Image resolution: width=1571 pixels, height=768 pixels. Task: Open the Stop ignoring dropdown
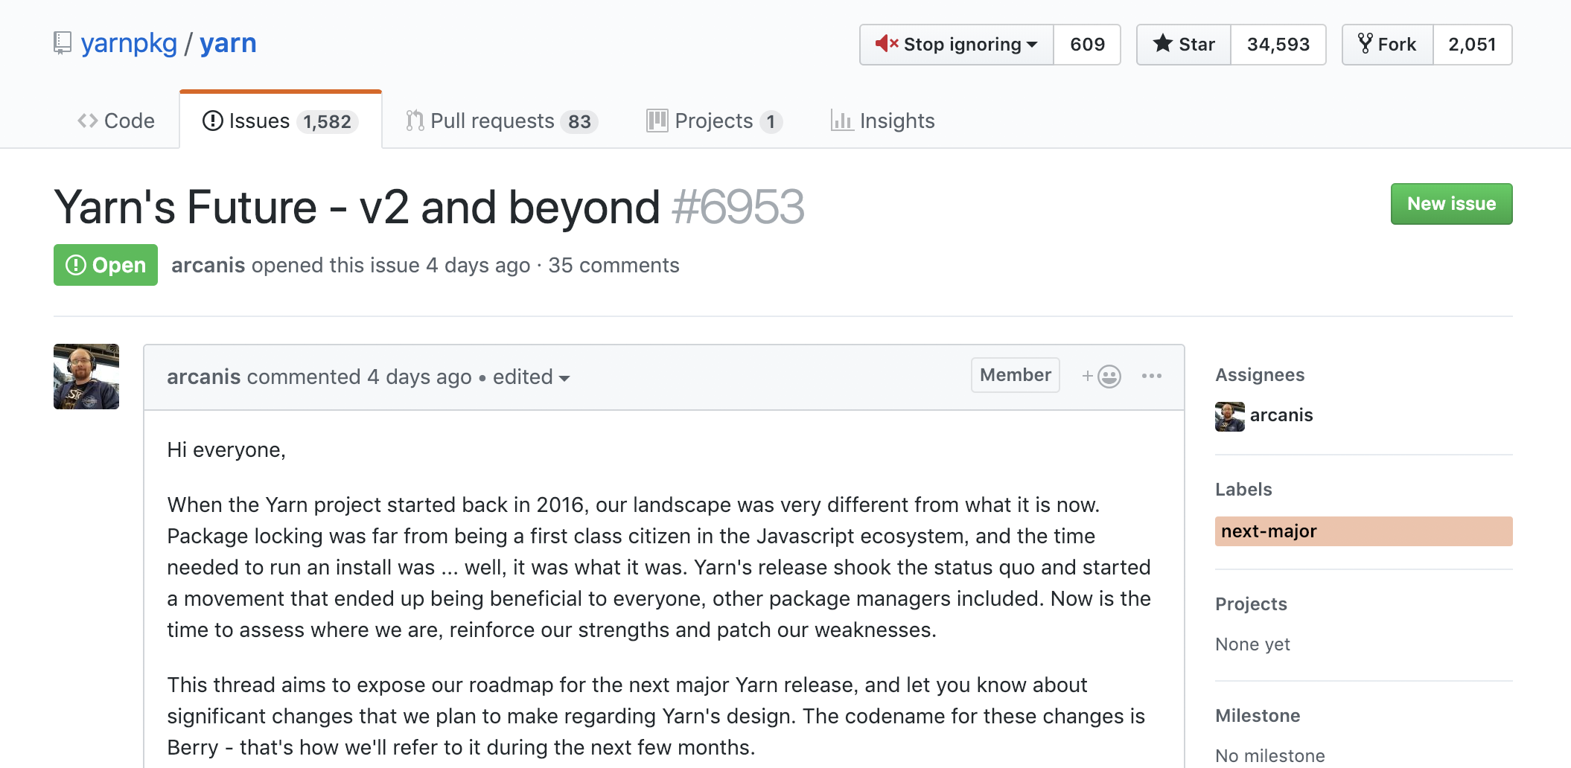(x=957, y=45)
